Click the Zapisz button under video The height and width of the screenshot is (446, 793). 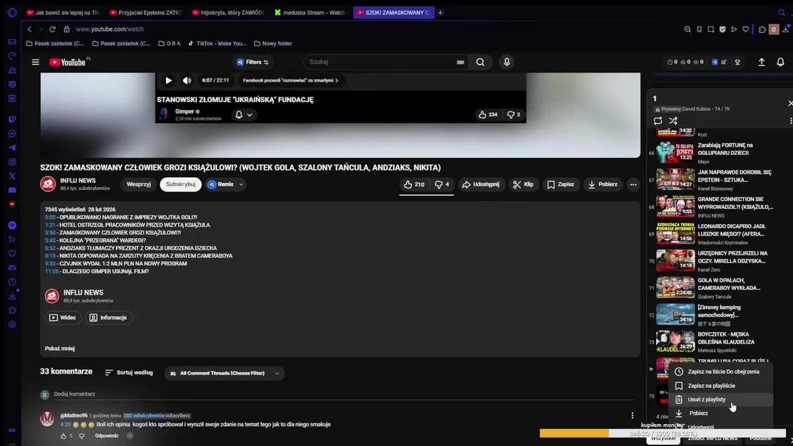pyautogui.click(x=561, y=185)
